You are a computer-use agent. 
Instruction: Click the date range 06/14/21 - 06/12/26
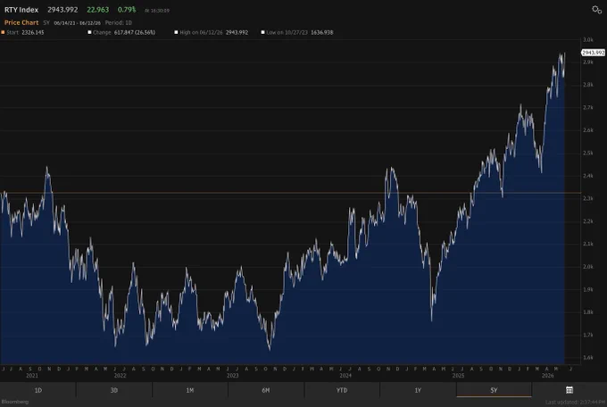(77, 23)
